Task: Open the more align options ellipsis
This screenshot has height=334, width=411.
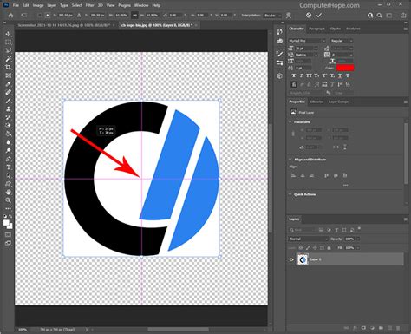Action: pos(346,185)
